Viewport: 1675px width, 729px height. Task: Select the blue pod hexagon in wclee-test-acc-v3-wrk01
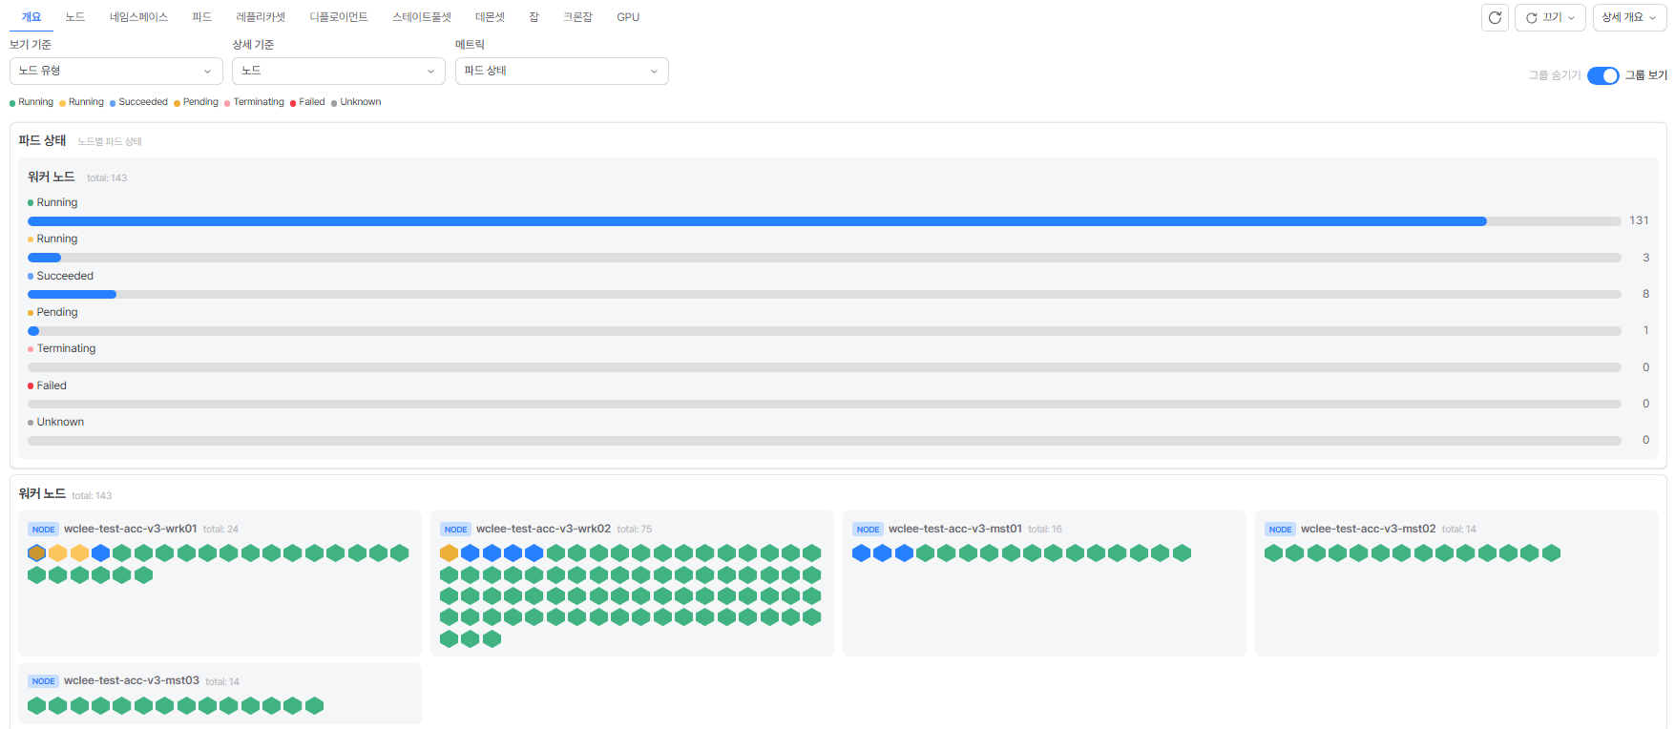tap(101, 552)
